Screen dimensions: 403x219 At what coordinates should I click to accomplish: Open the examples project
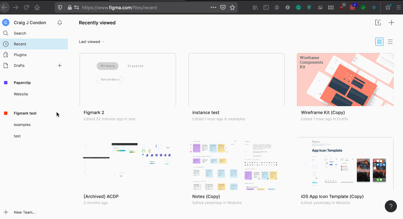pos(22,125)
